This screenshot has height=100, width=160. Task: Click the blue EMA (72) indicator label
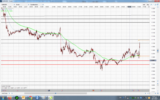pos(6,10)
